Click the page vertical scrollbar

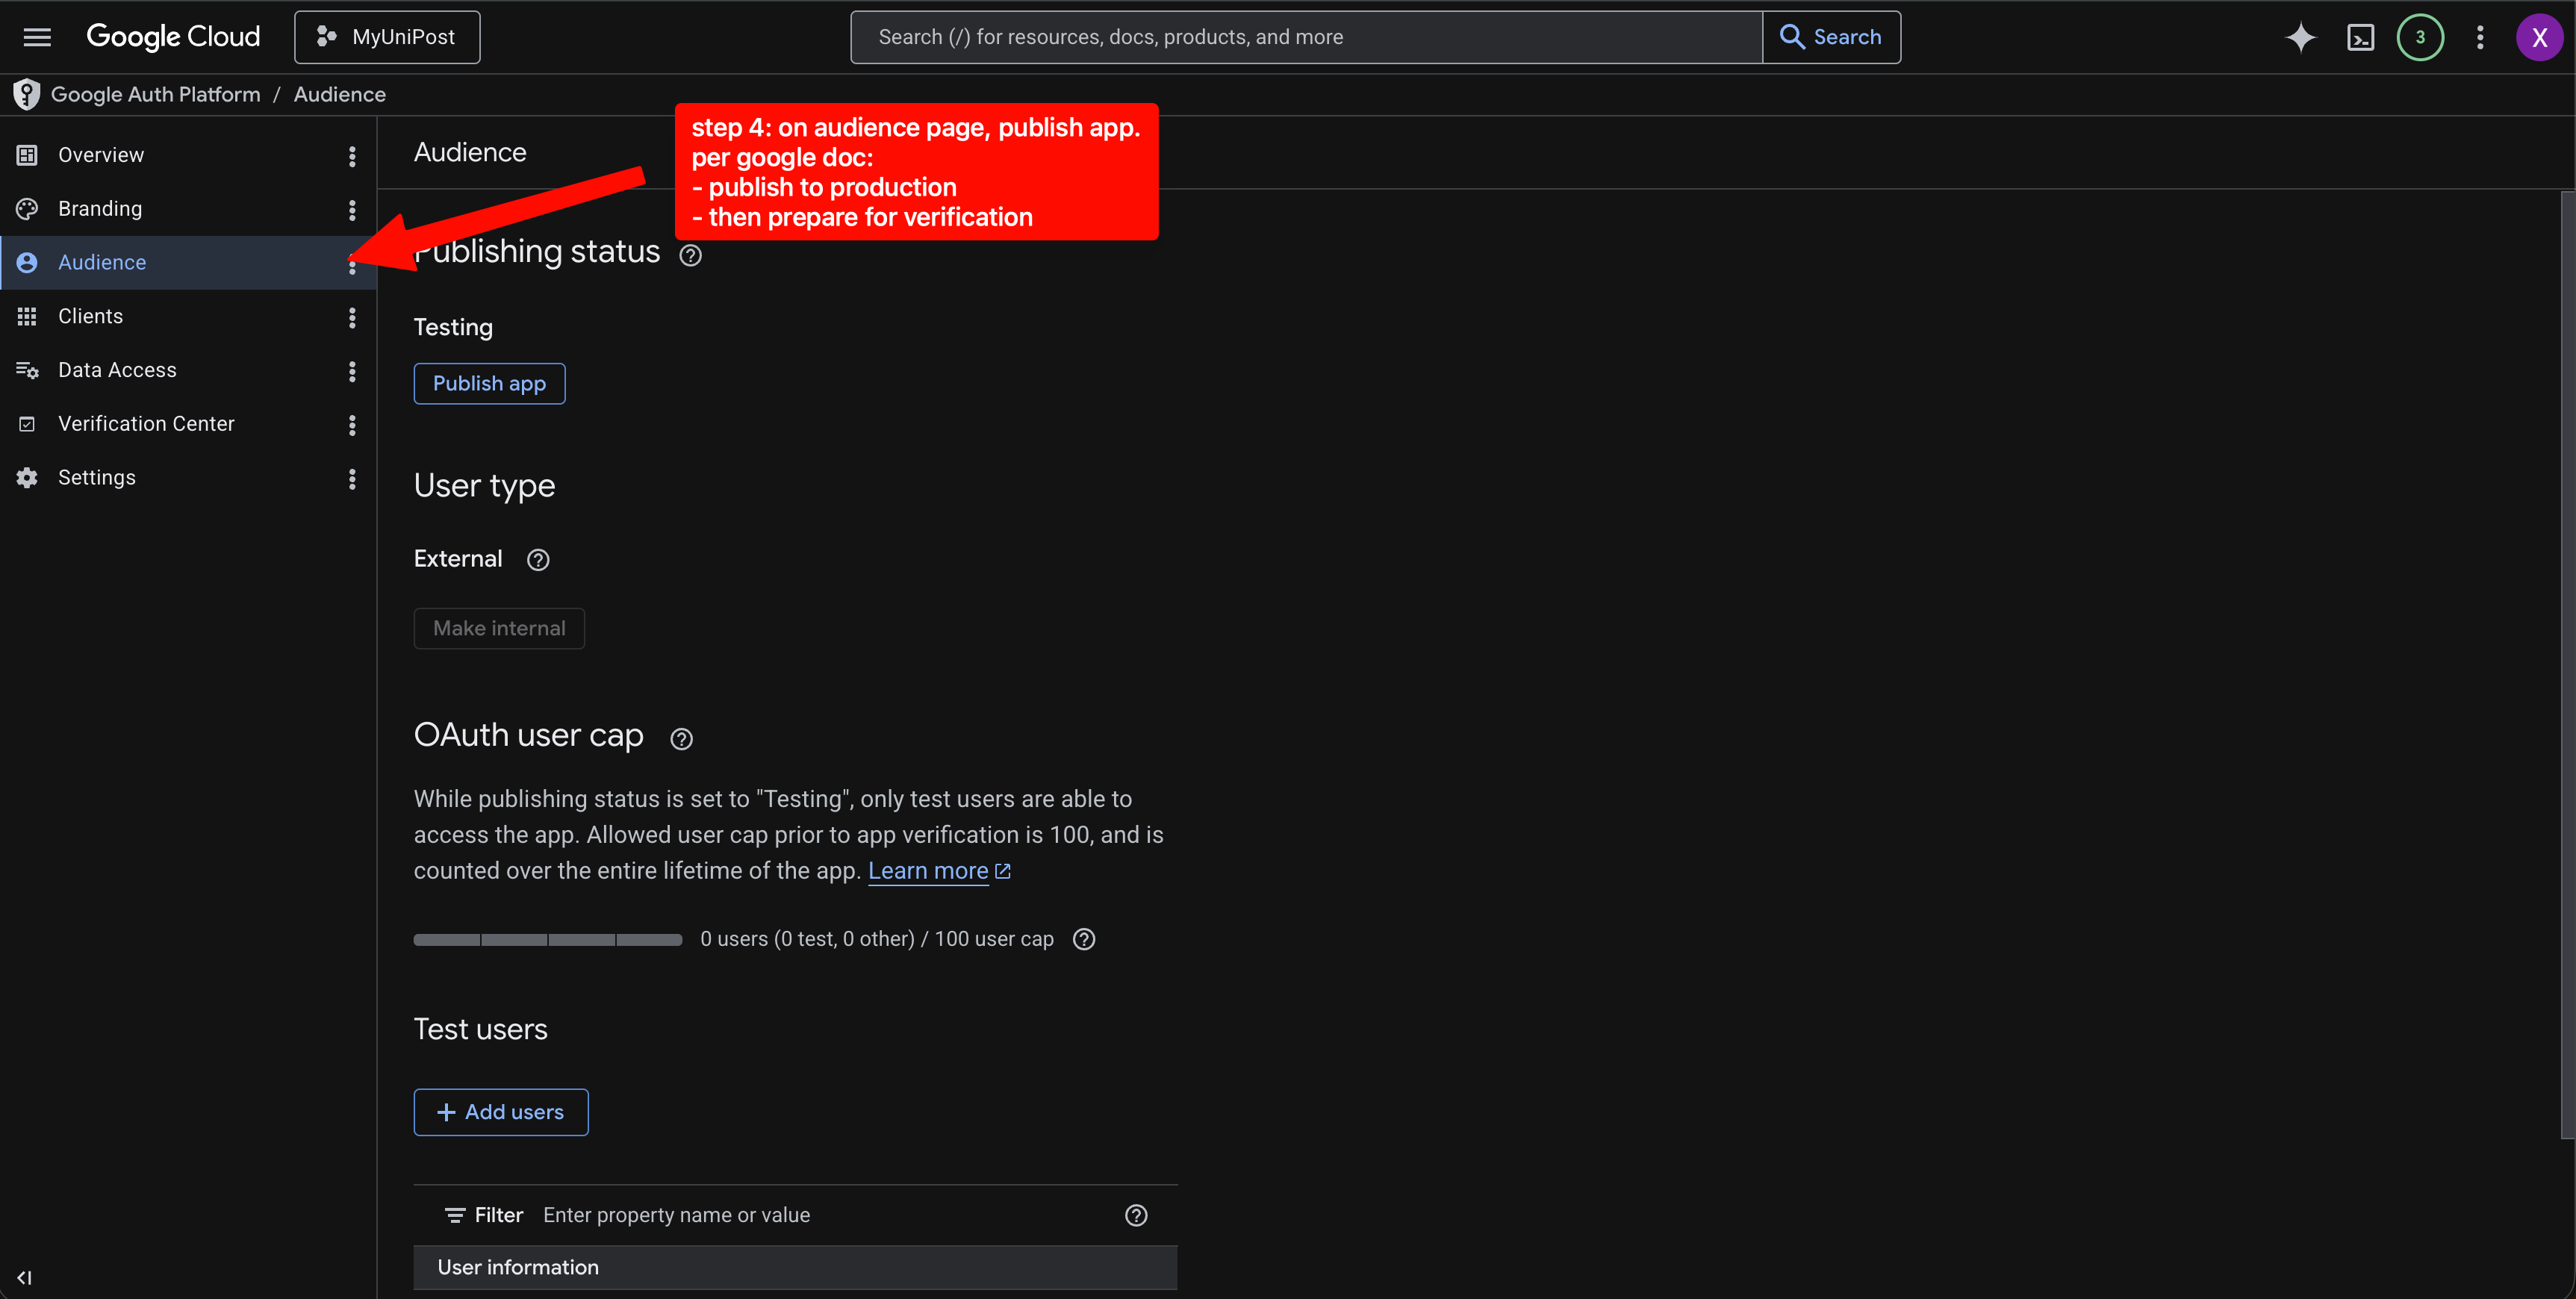pyautogui.click(x=2566, y=664)
